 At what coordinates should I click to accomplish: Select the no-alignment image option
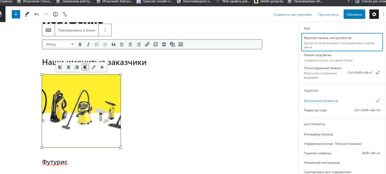point(85,67)
